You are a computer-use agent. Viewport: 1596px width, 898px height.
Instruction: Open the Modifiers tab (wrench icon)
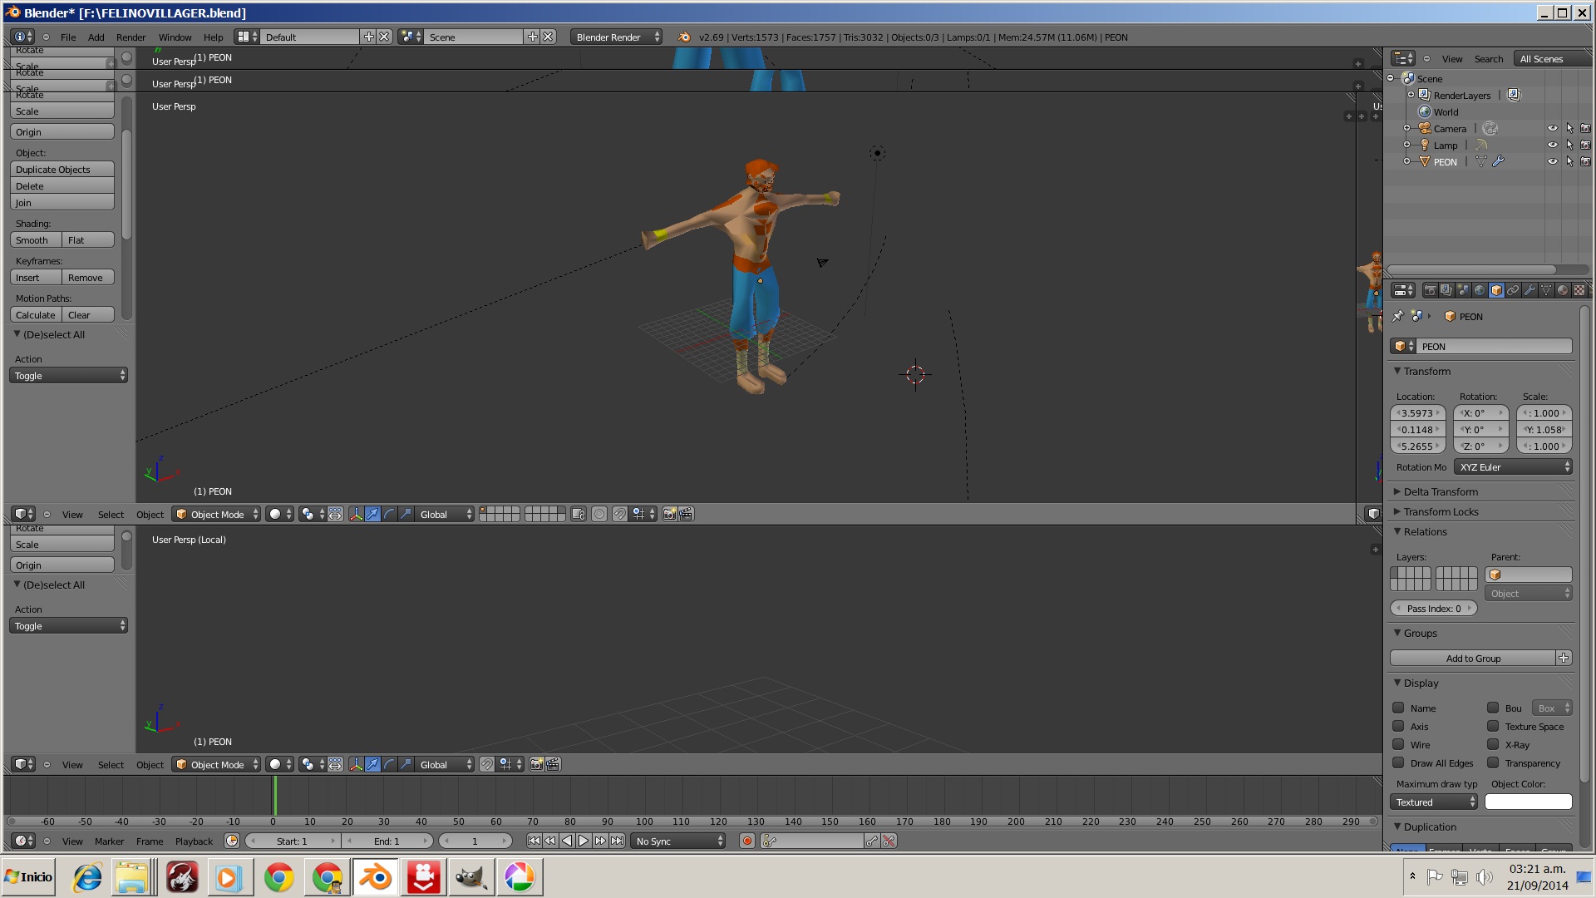(x=1529, y=290)
